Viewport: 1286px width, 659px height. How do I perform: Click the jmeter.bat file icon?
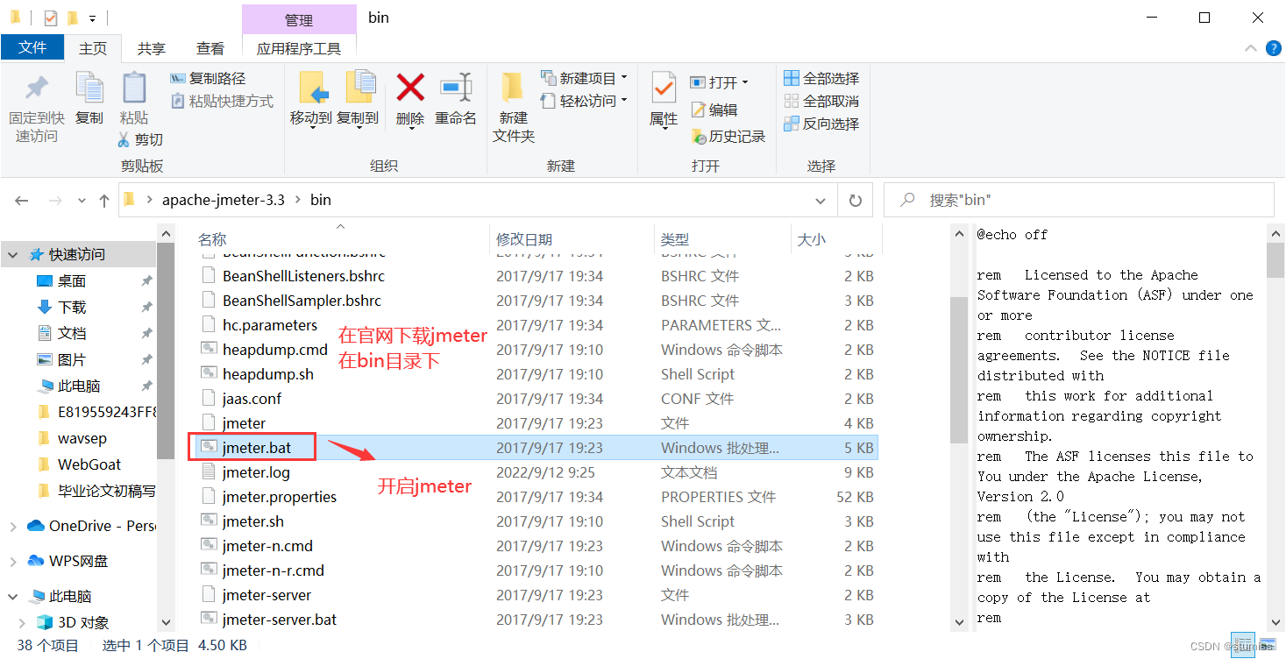(209, 447)
